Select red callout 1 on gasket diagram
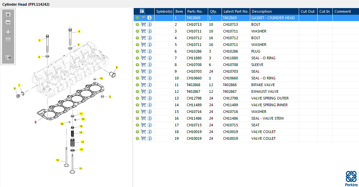359x187 pixels. [35, 122]
